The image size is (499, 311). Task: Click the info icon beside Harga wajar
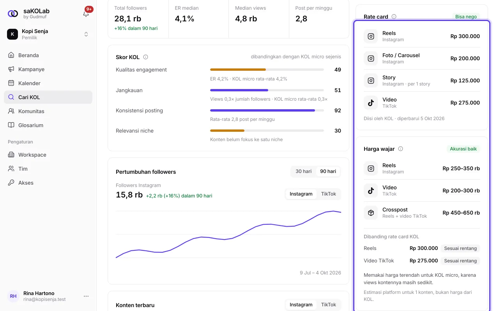[x=400, y=149]
